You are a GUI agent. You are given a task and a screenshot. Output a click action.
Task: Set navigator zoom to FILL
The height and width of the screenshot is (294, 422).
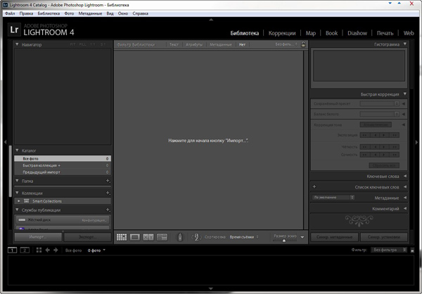[82, 44]
